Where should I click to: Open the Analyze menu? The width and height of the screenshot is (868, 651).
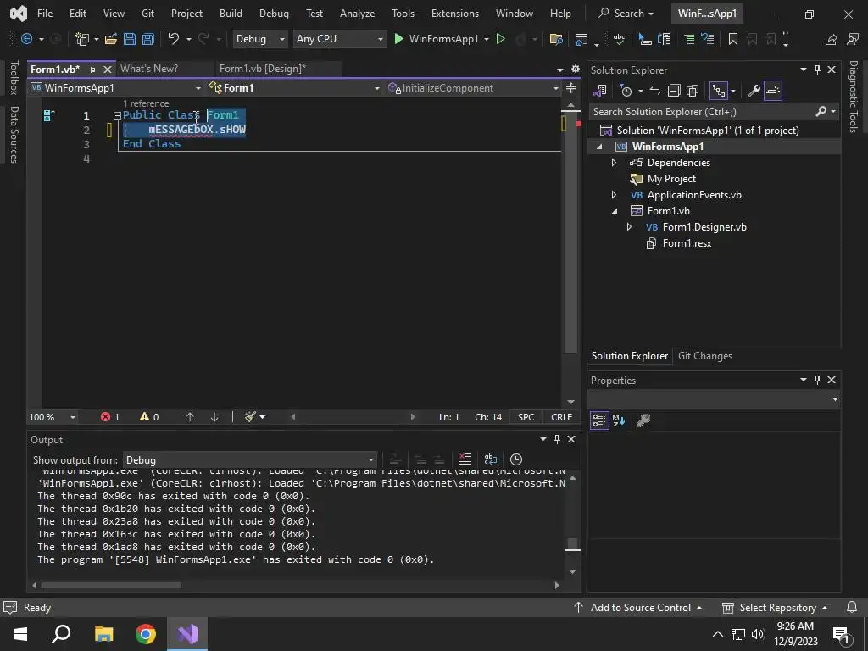click(357, 14)
